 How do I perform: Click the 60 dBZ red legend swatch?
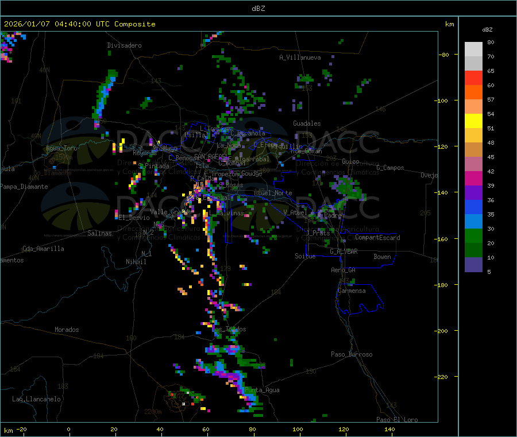[x=473, y=78]
